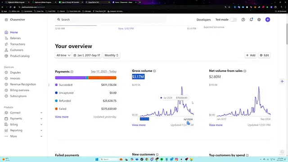
Task: Expand the Billing products menu
Action: [x=41, y=125]
